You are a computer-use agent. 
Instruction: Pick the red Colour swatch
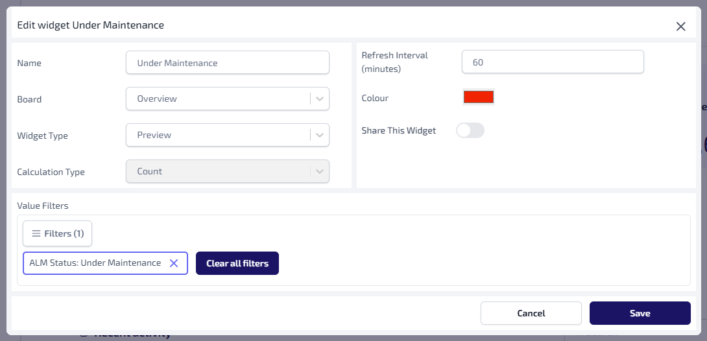(x=479, y=97)
